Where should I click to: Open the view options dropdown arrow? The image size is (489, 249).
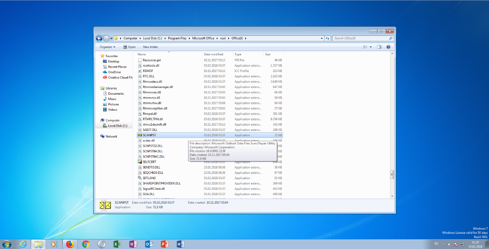coord(371,47)
